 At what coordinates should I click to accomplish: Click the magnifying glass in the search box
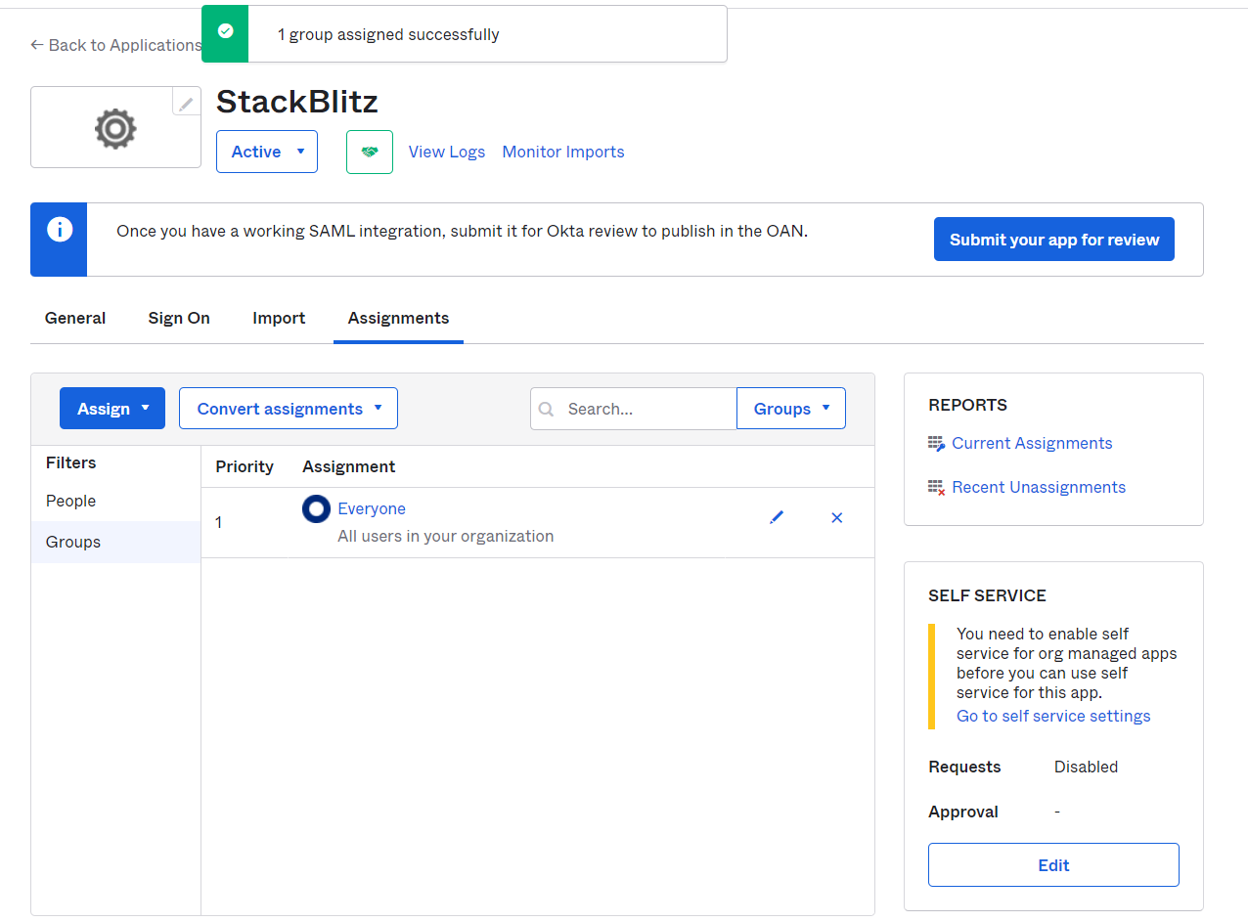[547, 409]
